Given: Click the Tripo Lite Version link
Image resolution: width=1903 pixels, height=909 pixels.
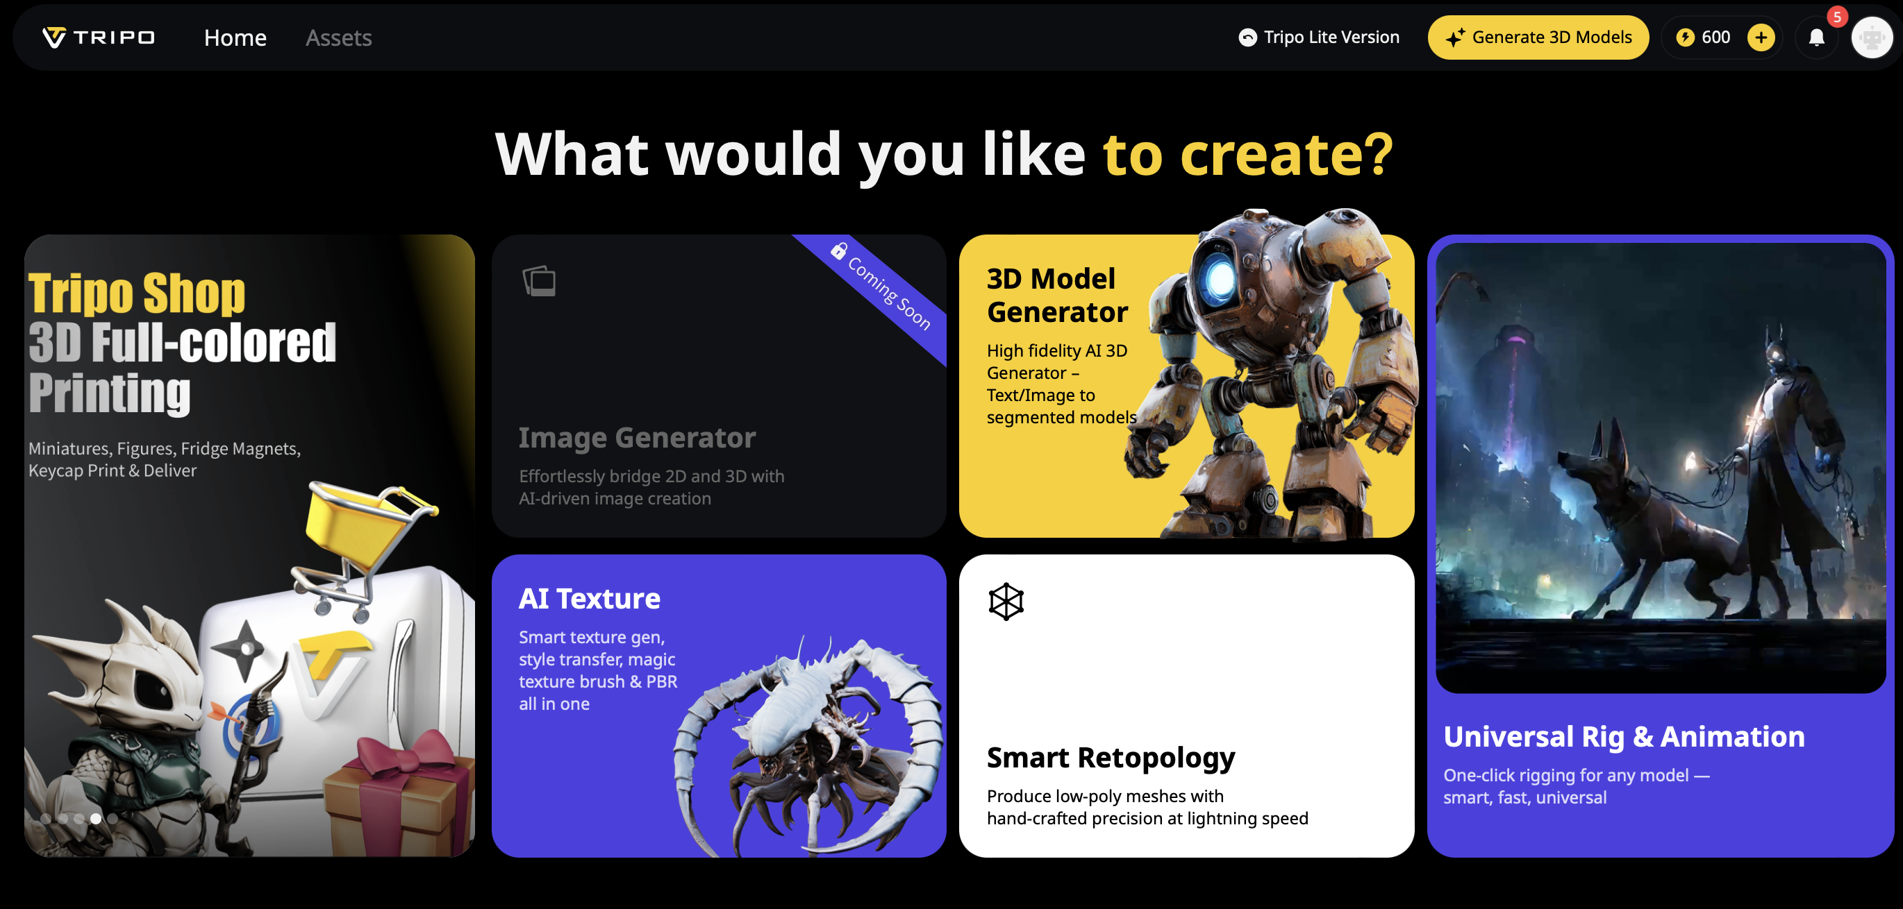Looking at the screenshot, I should (1319, 37).
